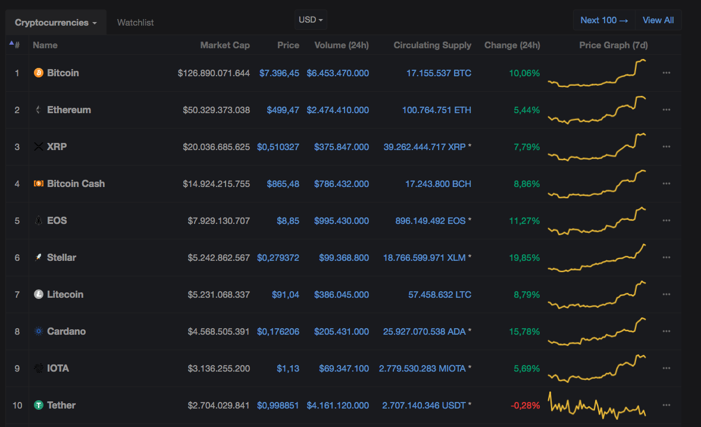701x427 pixels.
Task: Open the more options menu for Tether
Action: point(666,405)
